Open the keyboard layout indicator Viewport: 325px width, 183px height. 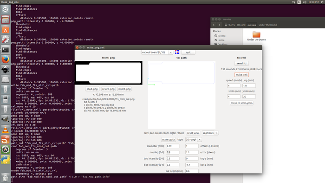[x=299, y=2]
